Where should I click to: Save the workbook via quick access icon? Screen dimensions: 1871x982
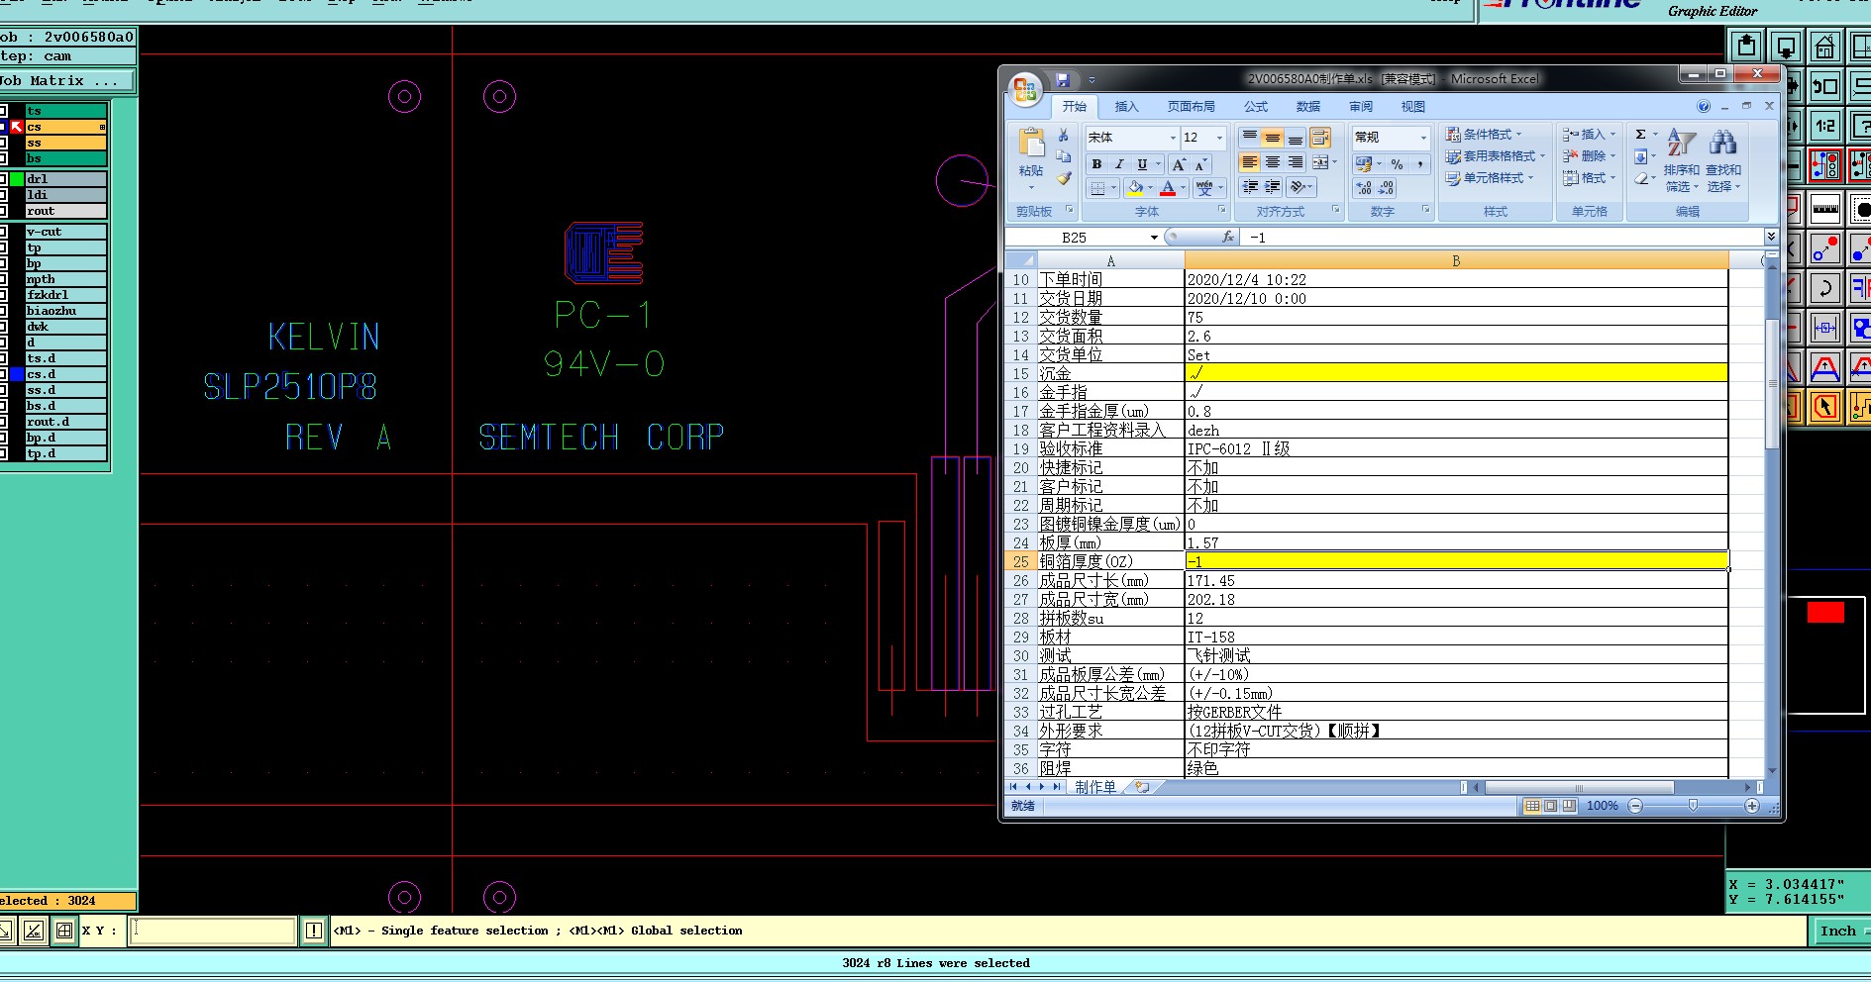pyautogui.click(x=1063, y=79)
